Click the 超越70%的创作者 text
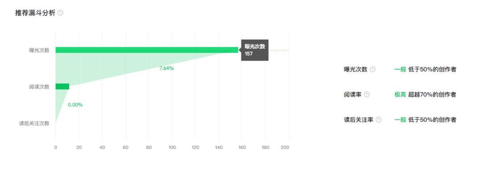 (x=432, y=95)
